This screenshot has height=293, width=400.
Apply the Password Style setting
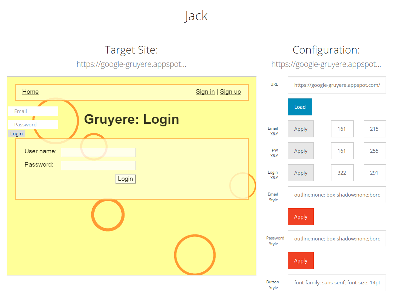pyautogui.click(x=300, y=261)
